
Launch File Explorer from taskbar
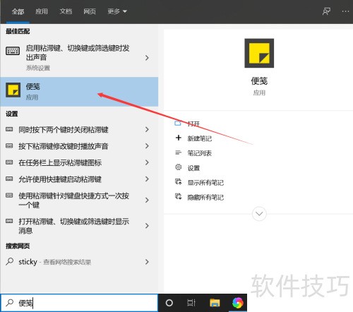tap(215, 303)
